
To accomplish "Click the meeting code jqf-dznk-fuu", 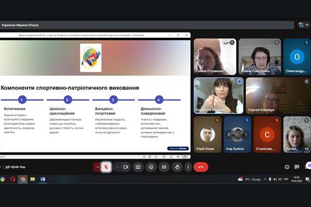I will 15,167.
